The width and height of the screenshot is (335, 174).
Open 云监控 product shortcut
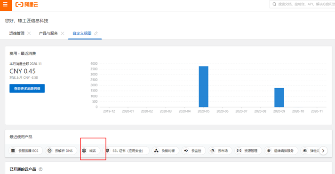[x=193, y=151]
